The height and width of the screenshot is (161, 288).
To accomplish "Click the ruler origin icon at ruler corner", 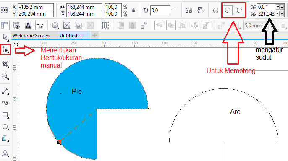I will pos(16,44).
